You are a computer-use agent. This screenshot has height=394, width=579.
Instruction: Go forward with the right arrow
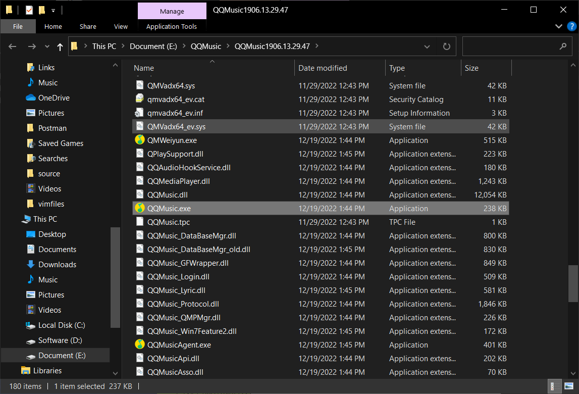tap(32, 46)
